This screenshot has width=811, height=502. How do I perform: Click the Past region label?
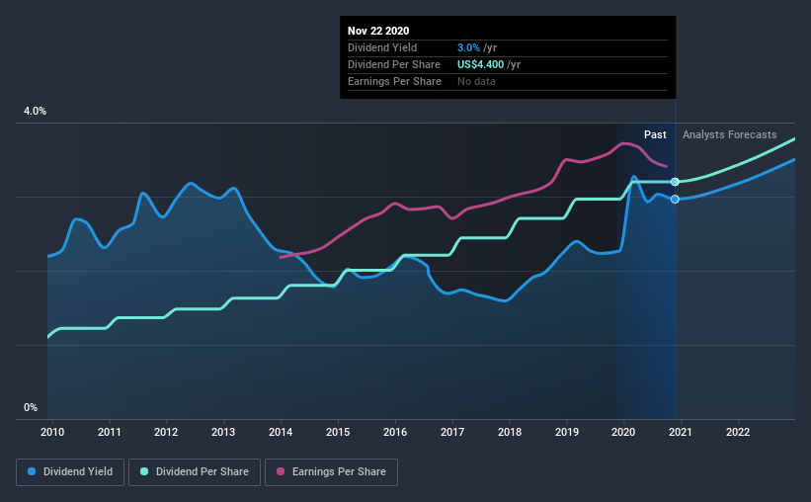click(655, 134)
